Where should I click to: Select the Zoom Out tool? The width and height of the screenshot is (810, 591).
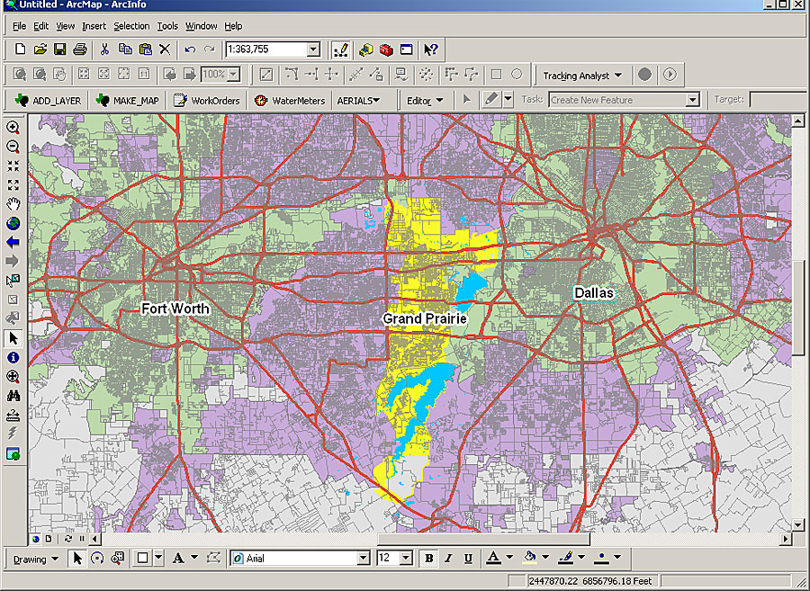(13, 147)
